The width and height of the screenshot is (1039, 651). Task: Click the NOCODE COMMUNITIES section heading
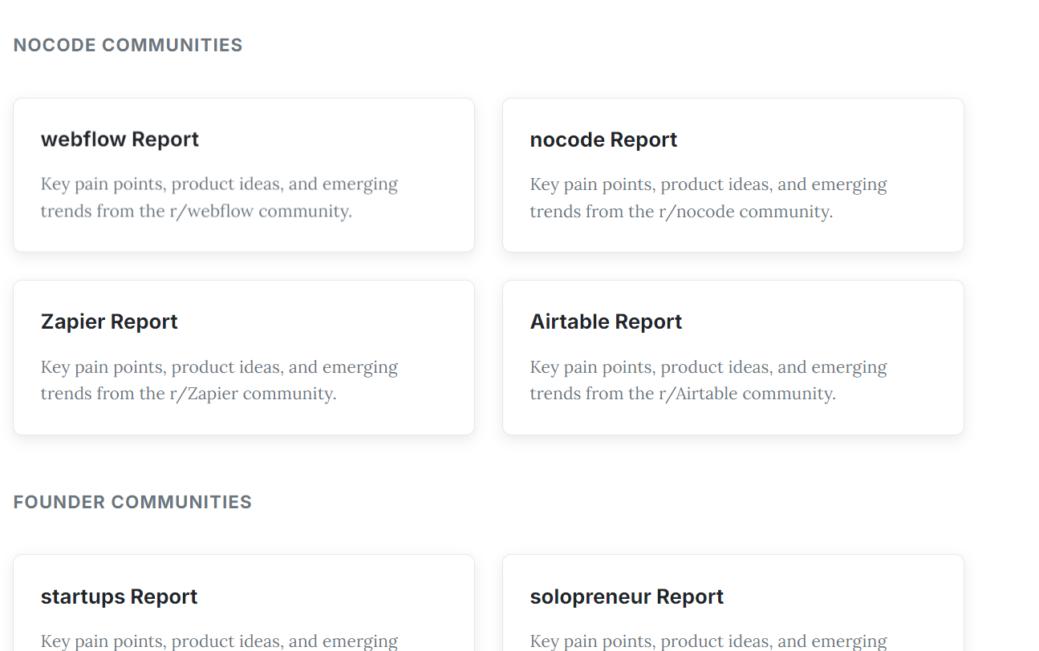click(x=128, y=45)
